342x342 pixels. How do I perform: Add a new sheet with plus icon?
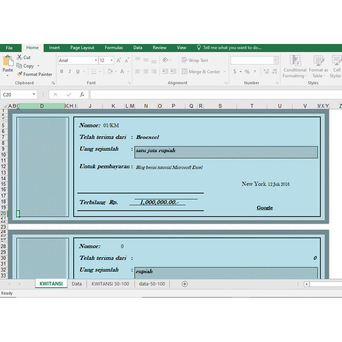(x=185, y=284)
